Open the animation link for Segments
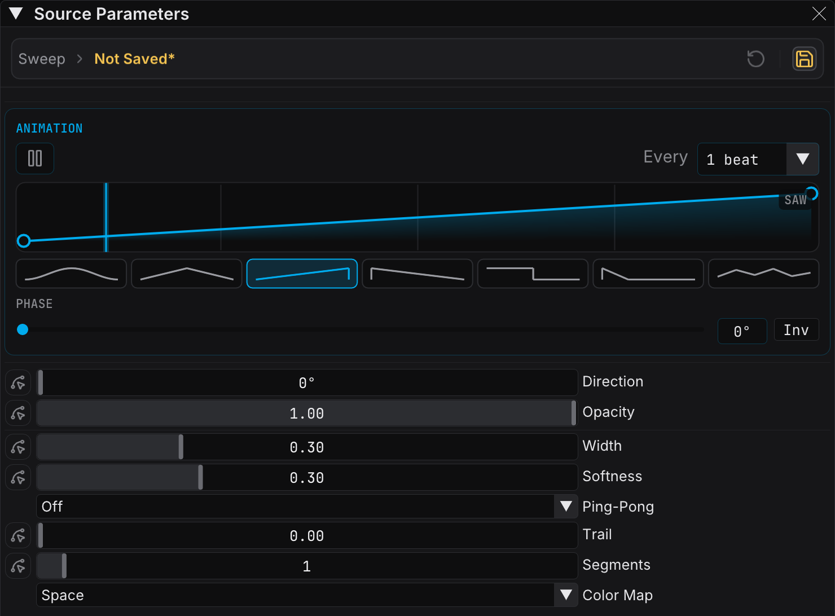 click(x=18, y=566)
